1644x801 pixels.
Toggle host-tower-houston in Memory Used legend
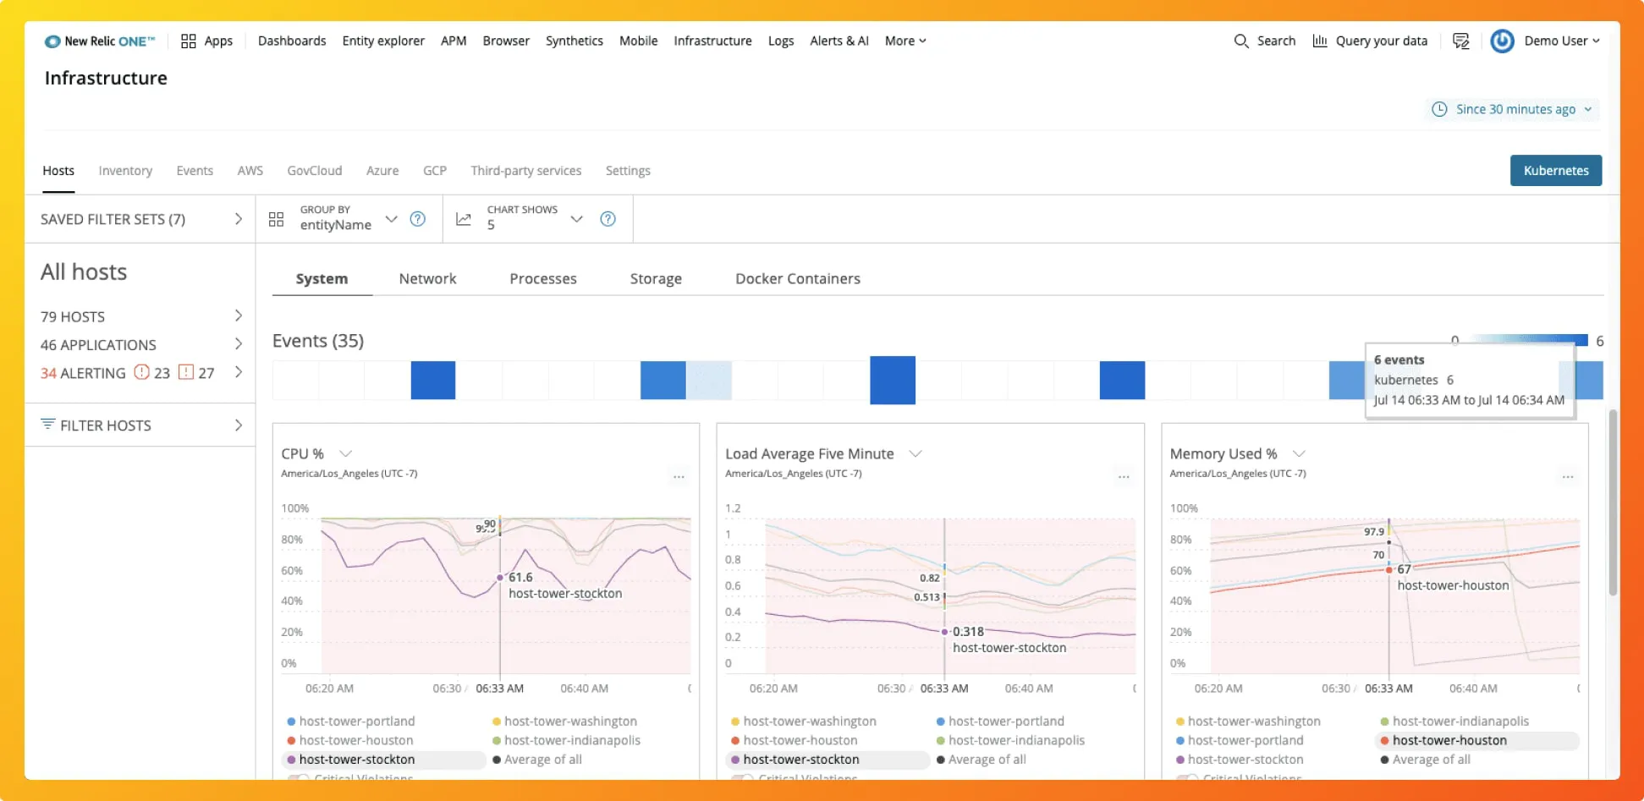1449,739
